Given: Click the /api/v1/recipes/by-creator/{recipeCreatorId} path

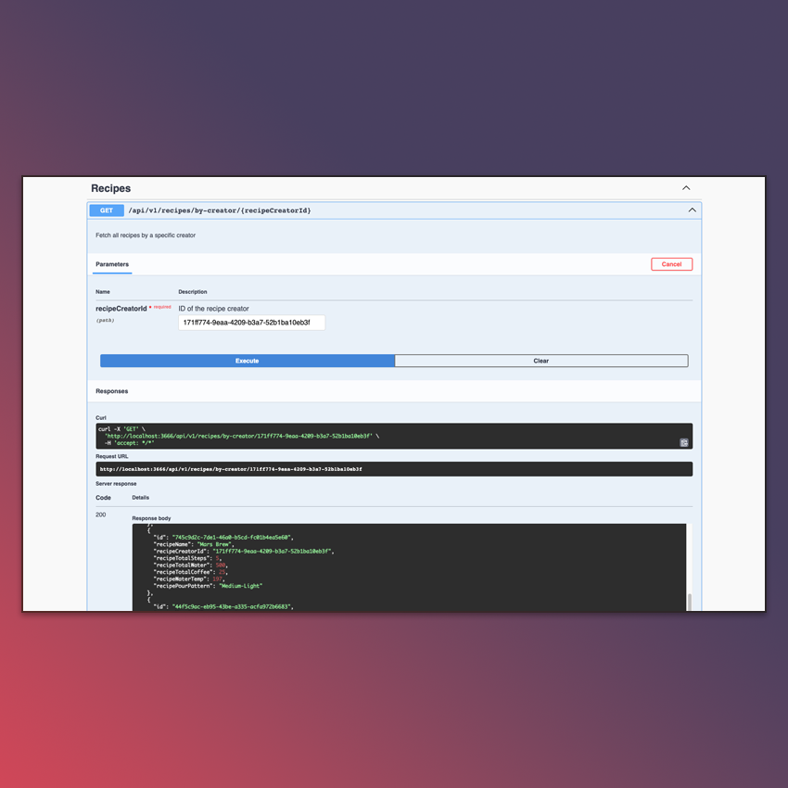Looking at the screenshot, I should click(x=220, y=210).
